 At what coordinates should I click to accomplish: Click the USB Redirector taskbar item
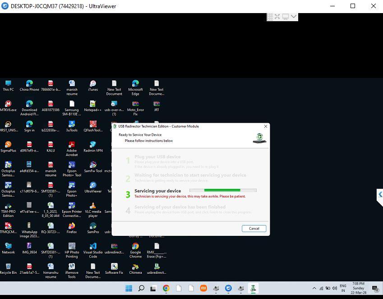(x=254, y=288)
